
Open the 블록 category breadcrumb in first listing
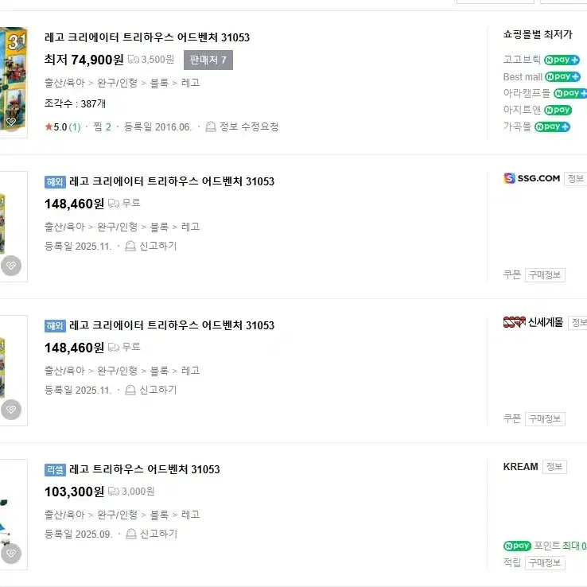[159, 83]
